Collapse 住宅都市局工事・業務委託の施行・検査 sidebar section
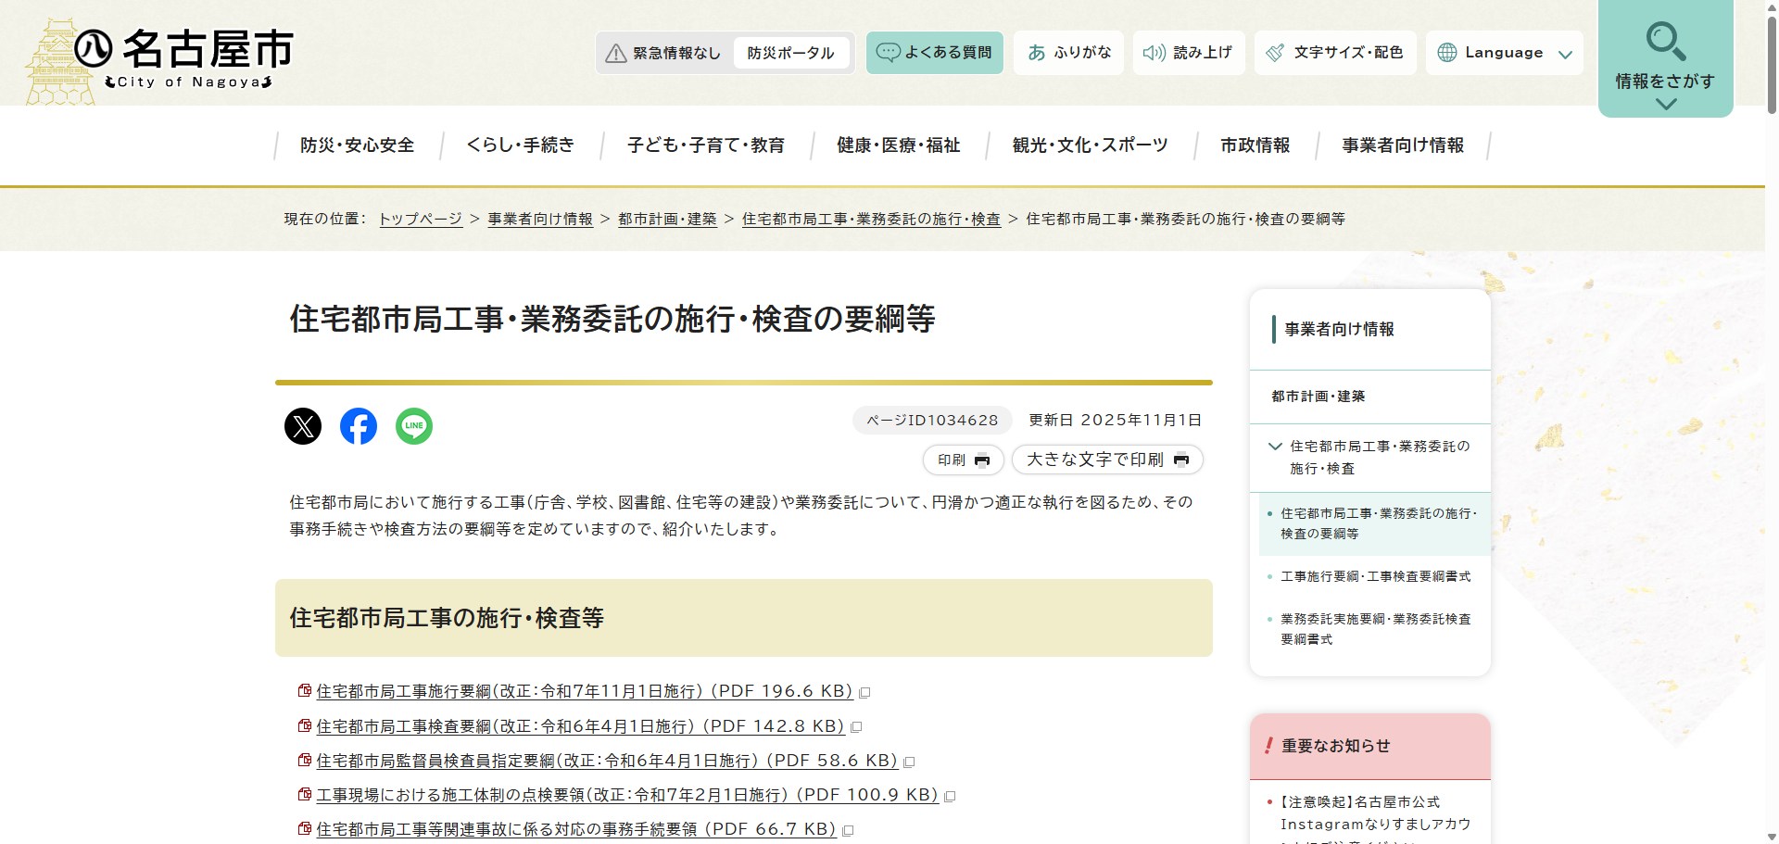Viewport: 1779px width, 844px height. pyautogui.click(x=1275, y=447)
